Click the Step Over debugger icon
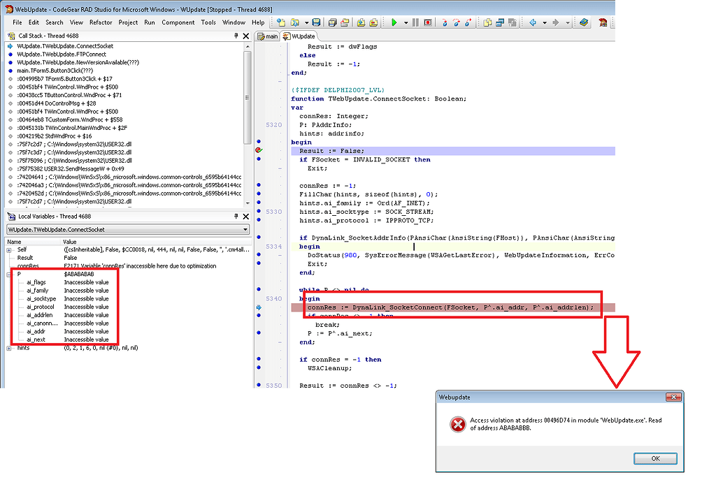Image resolution: width=716 pixels, height=482 pixels. [x=457, y=22]
